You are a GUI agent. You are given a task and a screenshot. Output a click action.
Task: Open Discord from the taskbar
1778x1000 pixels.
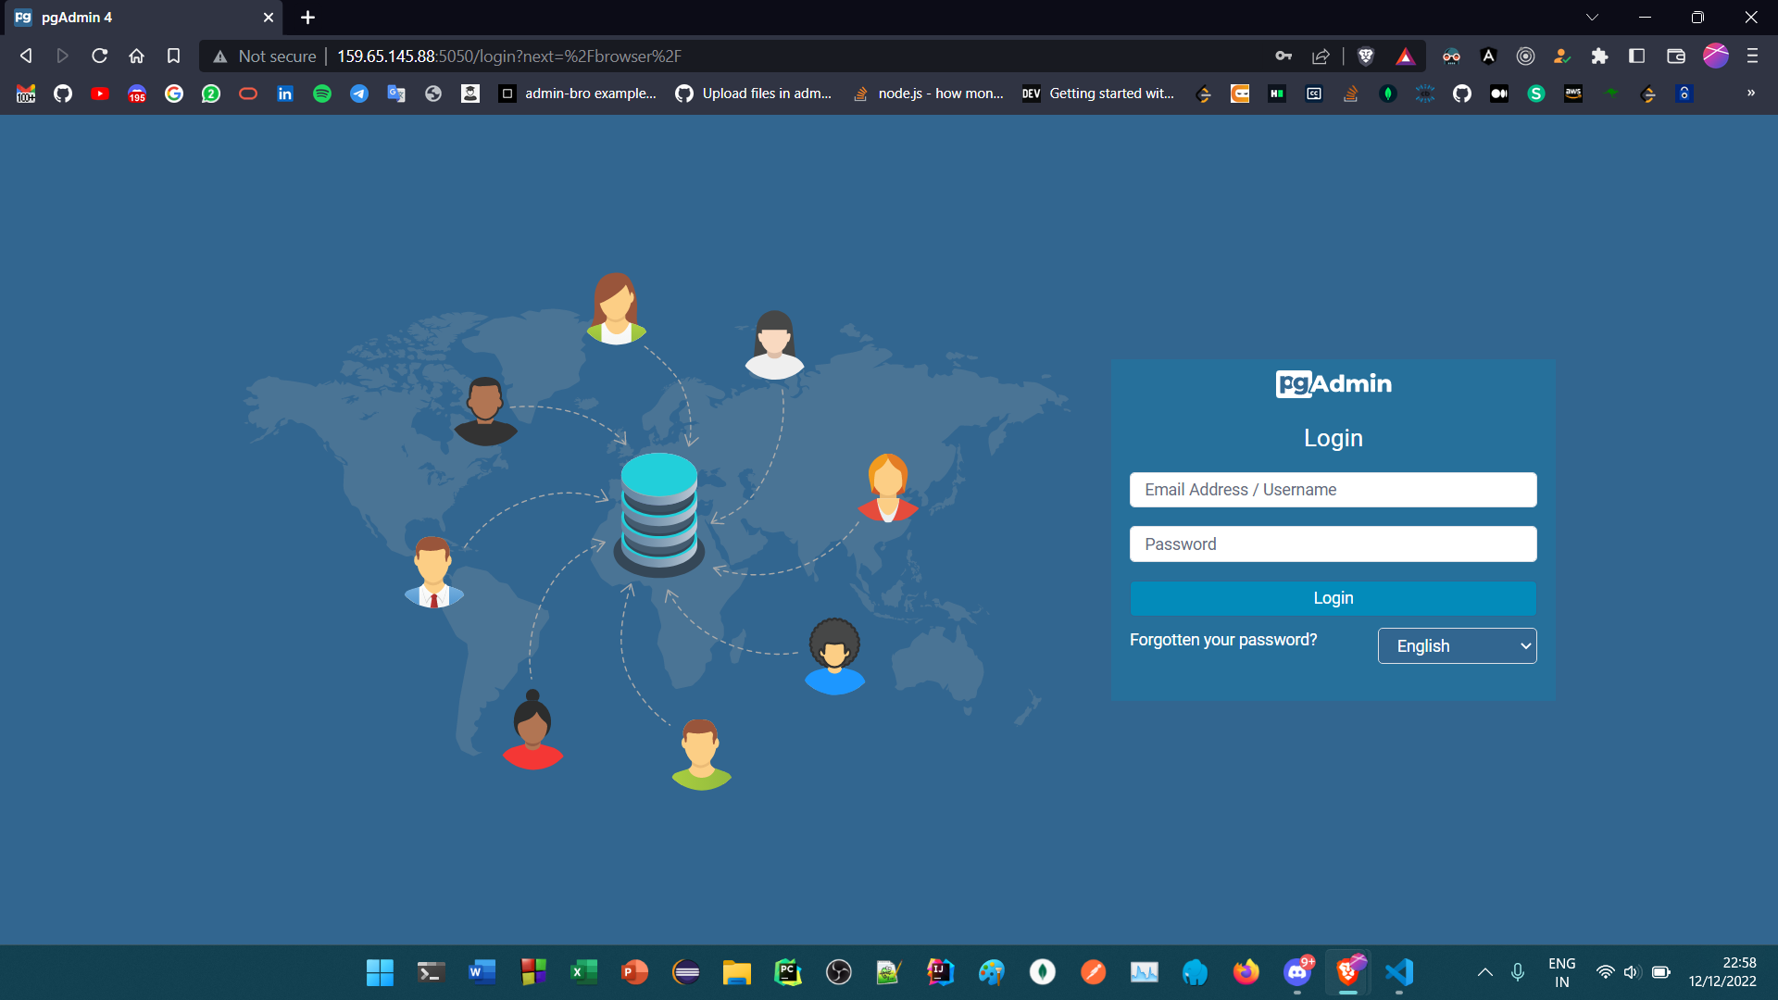(1296, 972)
